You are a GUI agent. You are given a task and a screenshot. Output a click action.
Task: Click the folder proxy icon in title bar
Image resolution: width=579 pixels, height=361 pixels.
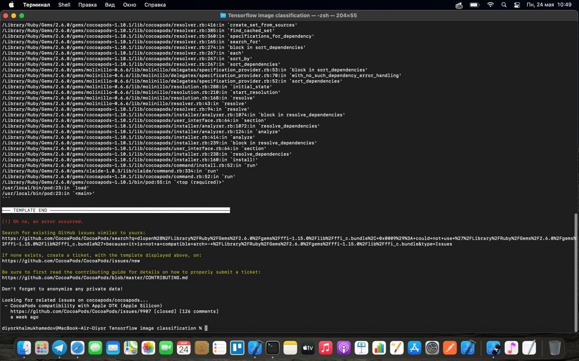click(x=223, y=15)
